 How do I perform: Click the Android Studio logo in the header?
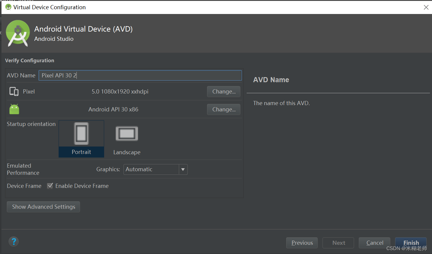(x=18, y=33)
